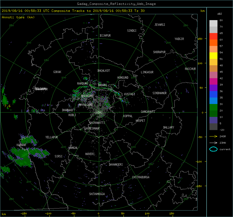This screenshot has height=217, width=233.
Task: Select the HANGAL city label
Action: (73, 148)
